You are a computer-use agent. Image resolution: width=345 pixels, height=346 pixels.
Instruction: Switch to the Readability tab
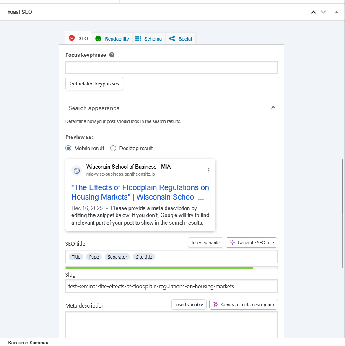pos(112,39)
